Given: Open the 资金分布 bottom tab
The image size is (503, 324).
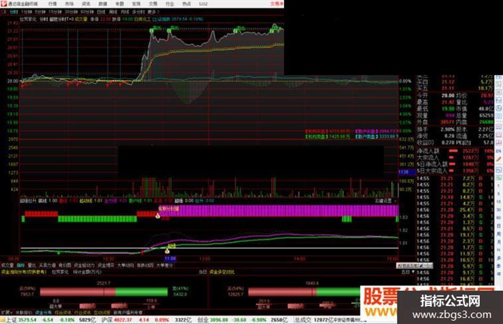Looking at the screenshot, I should (43, 312).
